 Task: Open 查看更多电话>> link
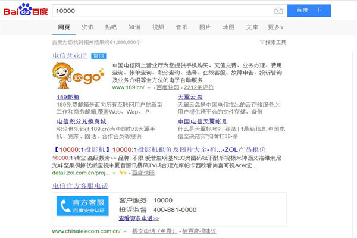coord(139,218)
